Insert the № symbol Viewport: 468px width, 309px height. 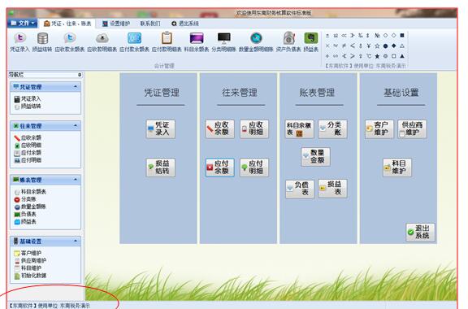(377, 35)
